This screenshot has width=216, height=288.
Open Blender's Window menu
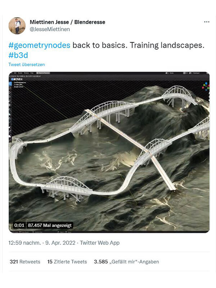tap(26, 73)
